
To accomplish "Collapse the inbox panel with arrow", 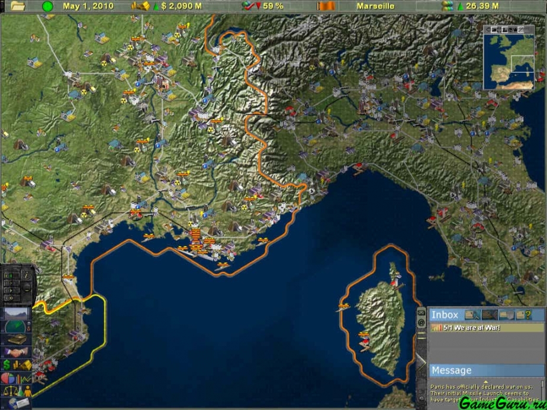I will [x=421, y=362].
